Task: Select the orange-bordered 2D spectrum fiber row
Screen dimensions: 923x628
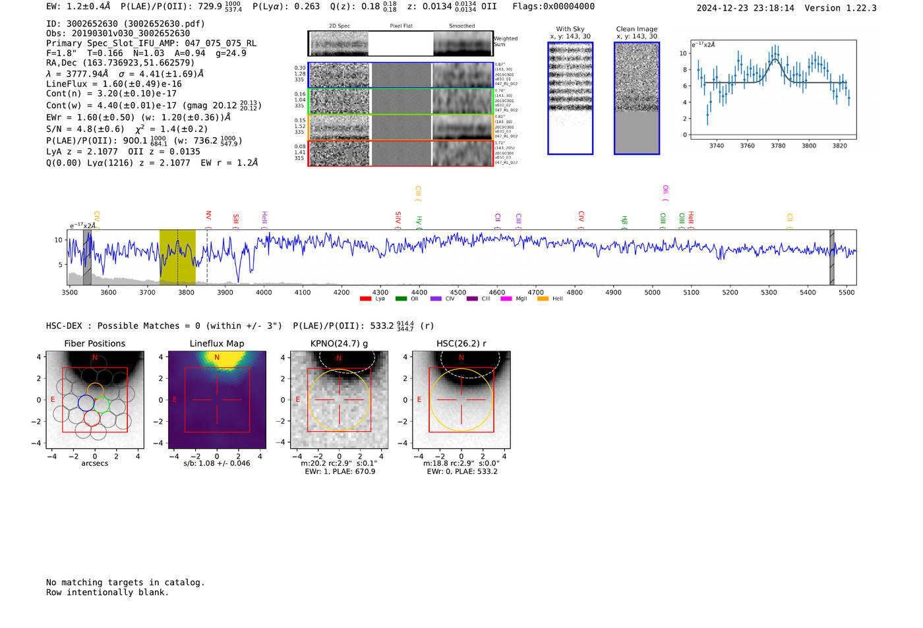Action: tap(401, 127)
